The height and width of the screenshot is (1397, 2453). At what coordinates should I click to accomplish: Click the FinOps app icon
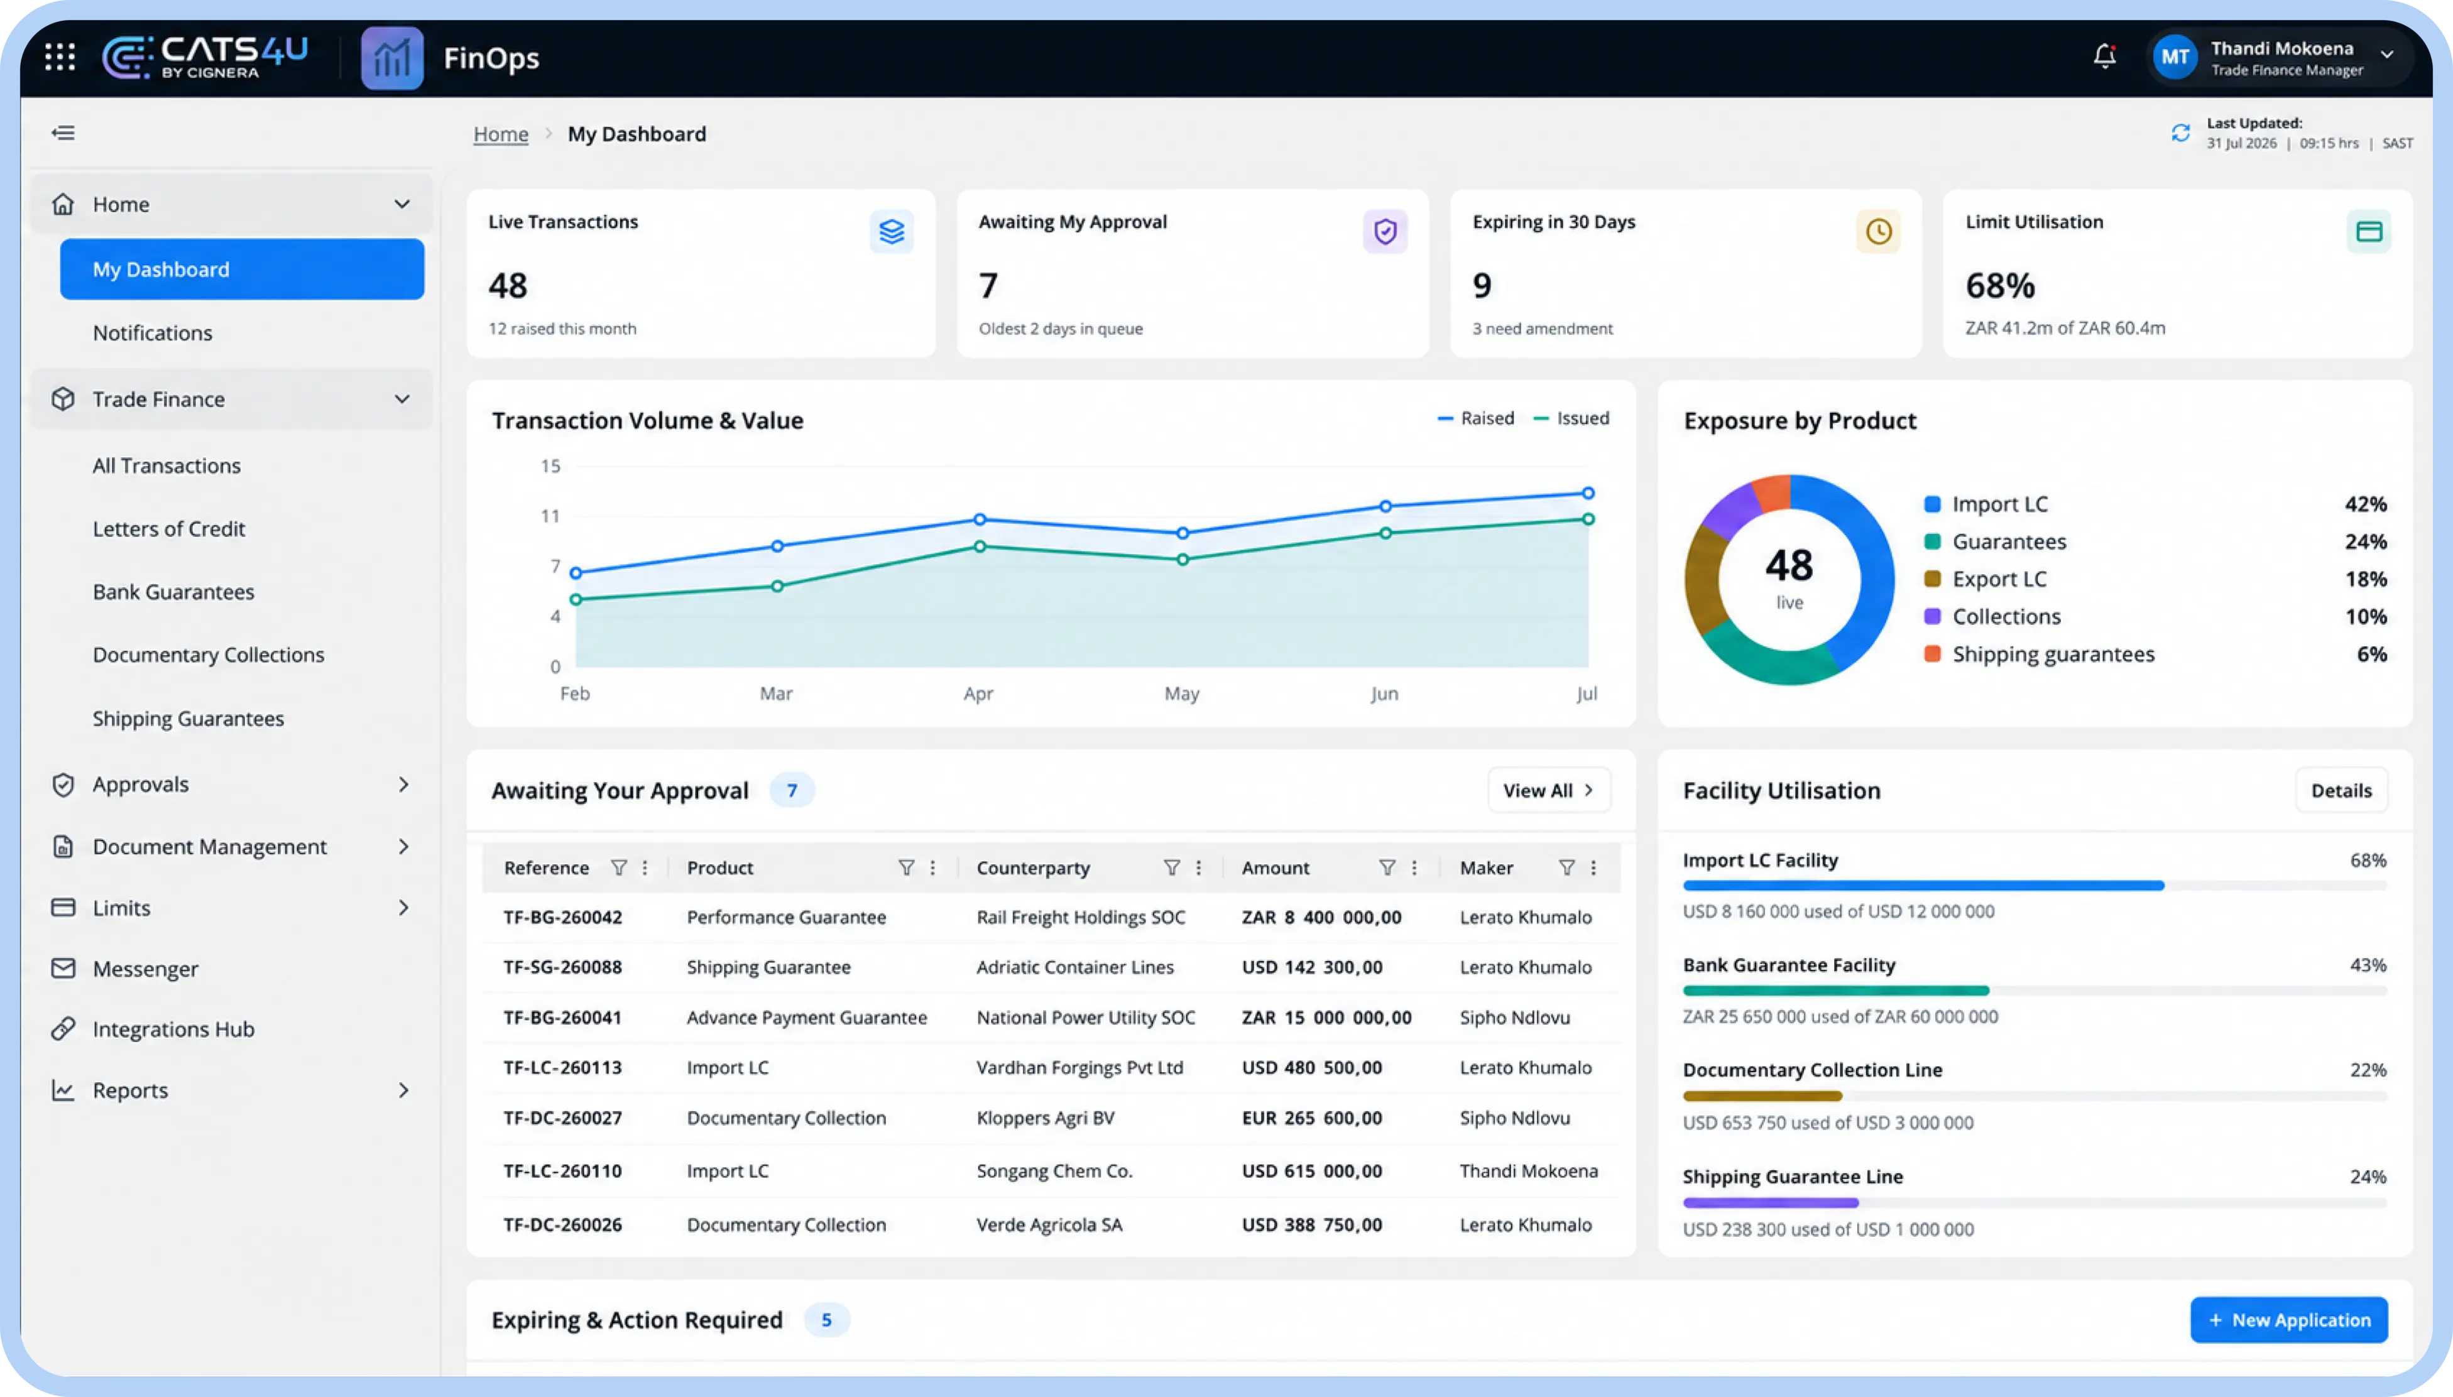(391, 58)
